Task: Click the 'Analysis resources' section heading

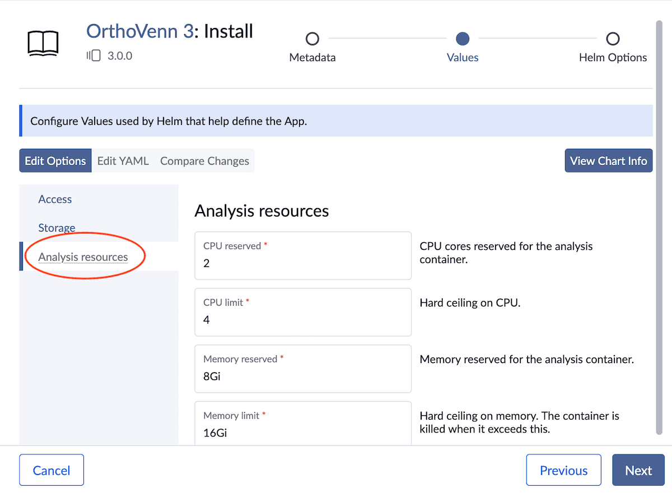Action: pos(262,211)
